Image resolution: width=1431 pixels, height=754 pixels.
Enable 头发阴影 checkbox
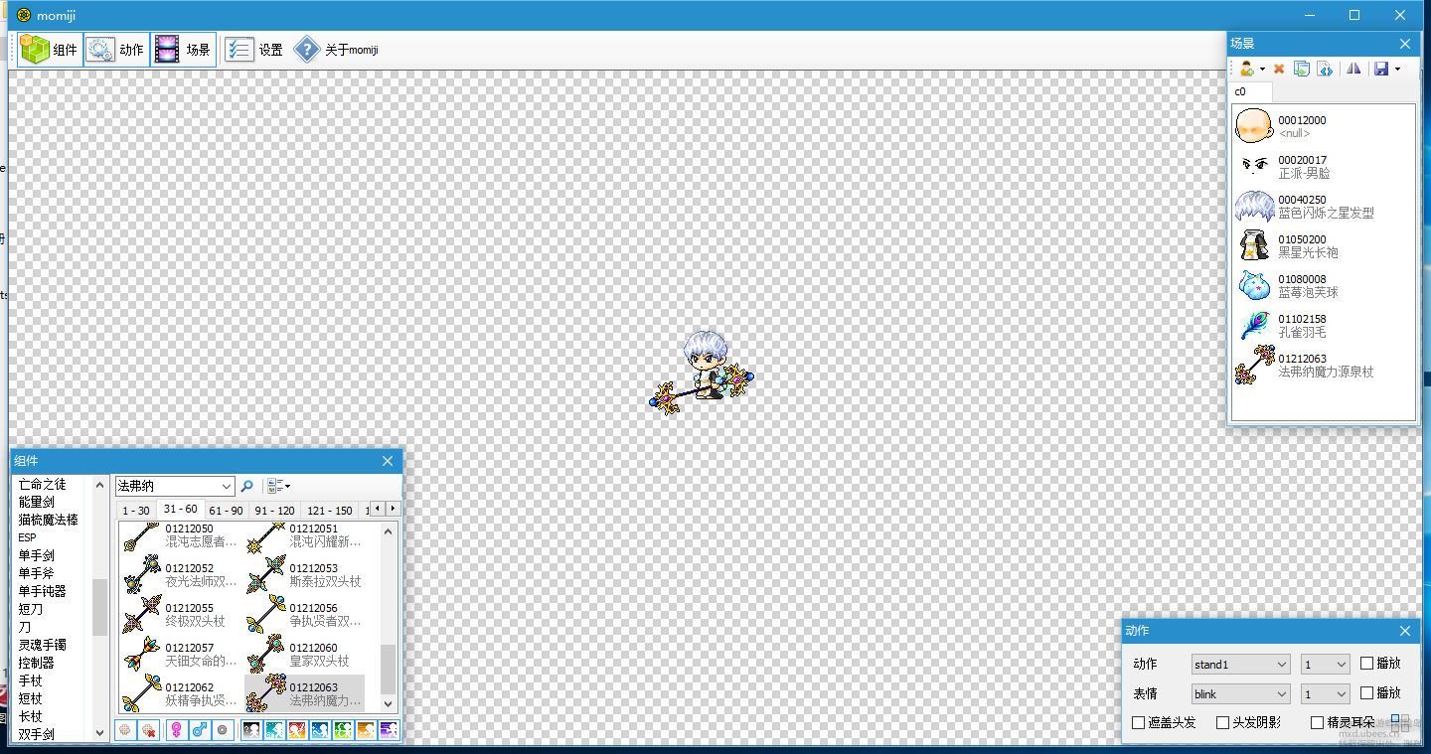[x=1248, y=723]
